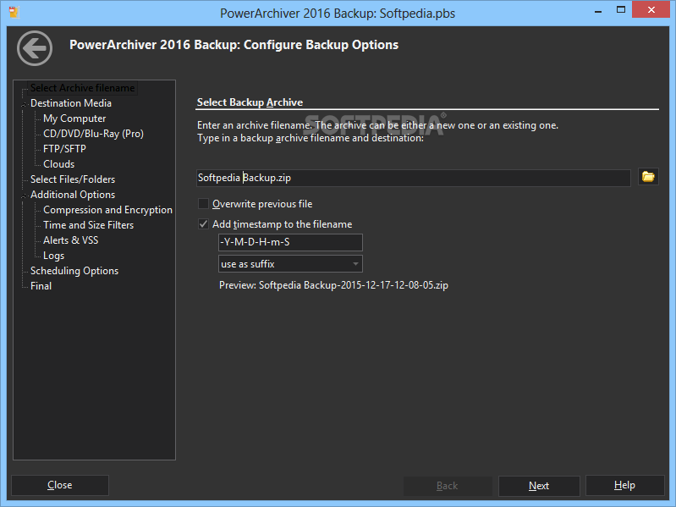Click the Next button
This screenshot has height=507, width=676.
(x=539, y=486)
